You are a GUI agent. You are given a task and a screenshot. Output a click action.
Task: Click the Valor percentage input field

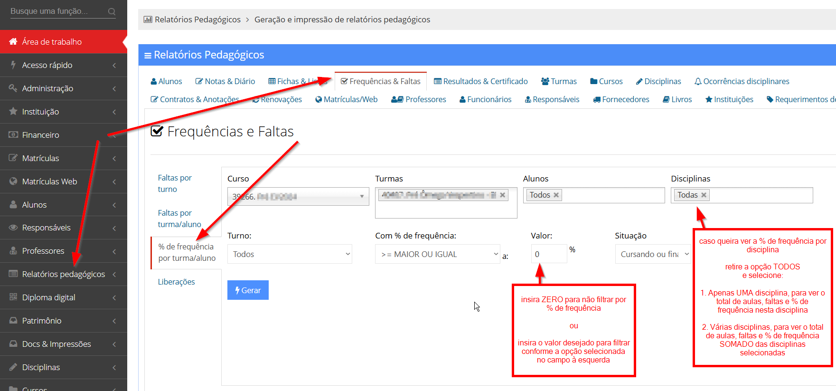click(x=548, y=254)
